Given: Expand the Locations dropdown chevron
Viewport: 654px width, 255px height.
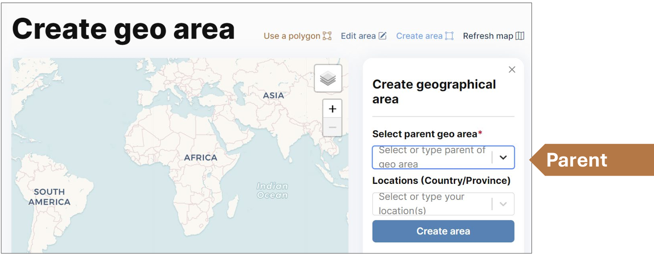Looking at the screenshot, I should click(x=503, y=204).
